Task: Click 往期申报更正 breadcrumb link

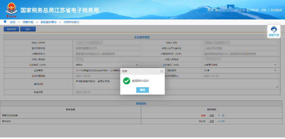Action: coord(72,22)
